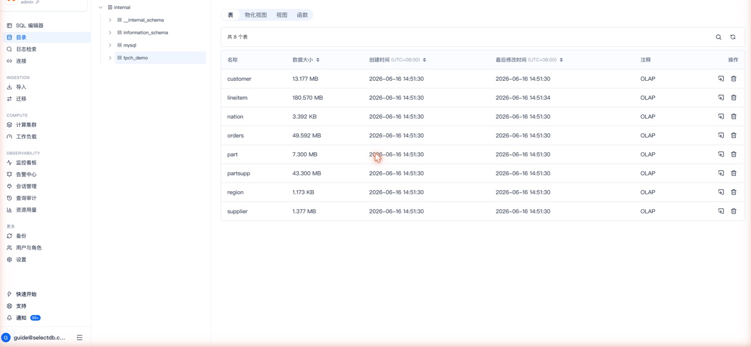Click the 备份 refresh icon
Screen dimensions: 751x347
pos(9,236)
